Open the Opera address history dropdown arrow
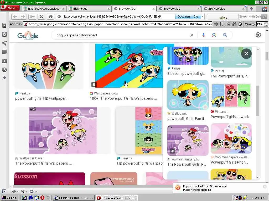 tap(203, 16)
